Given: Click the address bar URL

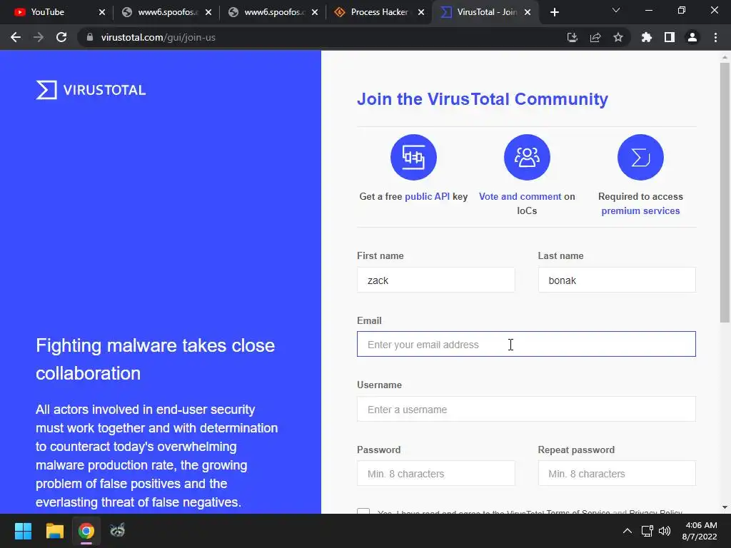Looking at the screenshot, I should [158, 37].
